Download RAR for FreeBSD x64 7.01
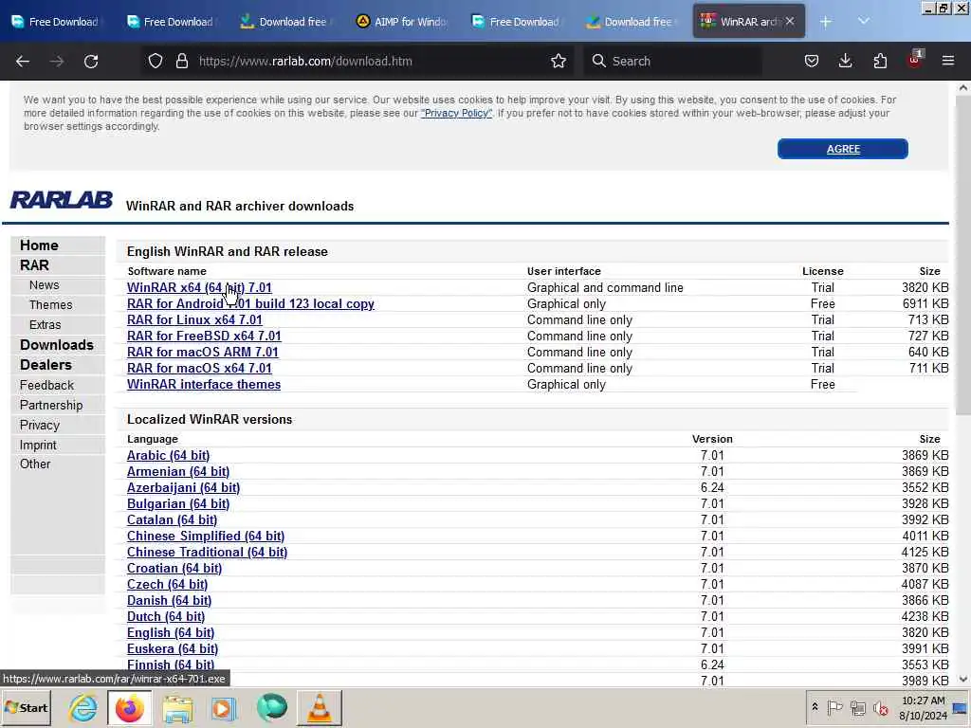The height and width of the screenshot is (728, 971). pyautogui.click(x=204, y=337)
